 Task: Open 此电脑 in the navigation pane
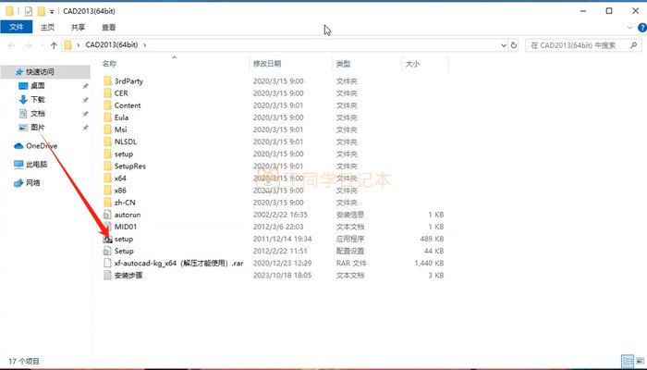37,165
